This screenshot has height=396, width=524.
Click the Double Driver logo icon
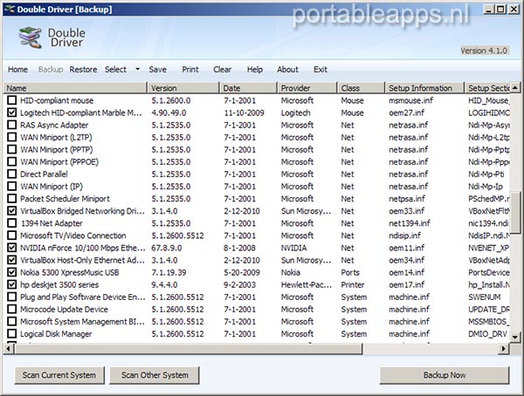click(30, 38)
